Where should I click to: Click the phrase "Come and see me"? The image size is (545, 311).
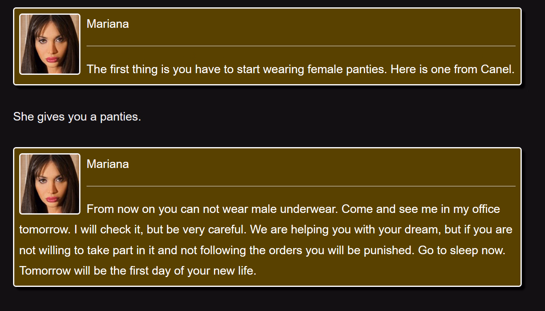384,209
